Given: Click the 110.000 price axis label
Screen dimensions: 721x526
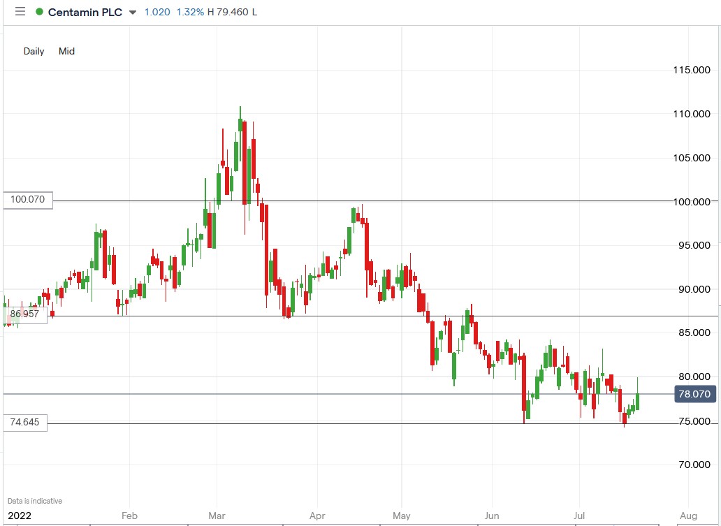Looking at the screenshot, I should [x=692, y=114].
